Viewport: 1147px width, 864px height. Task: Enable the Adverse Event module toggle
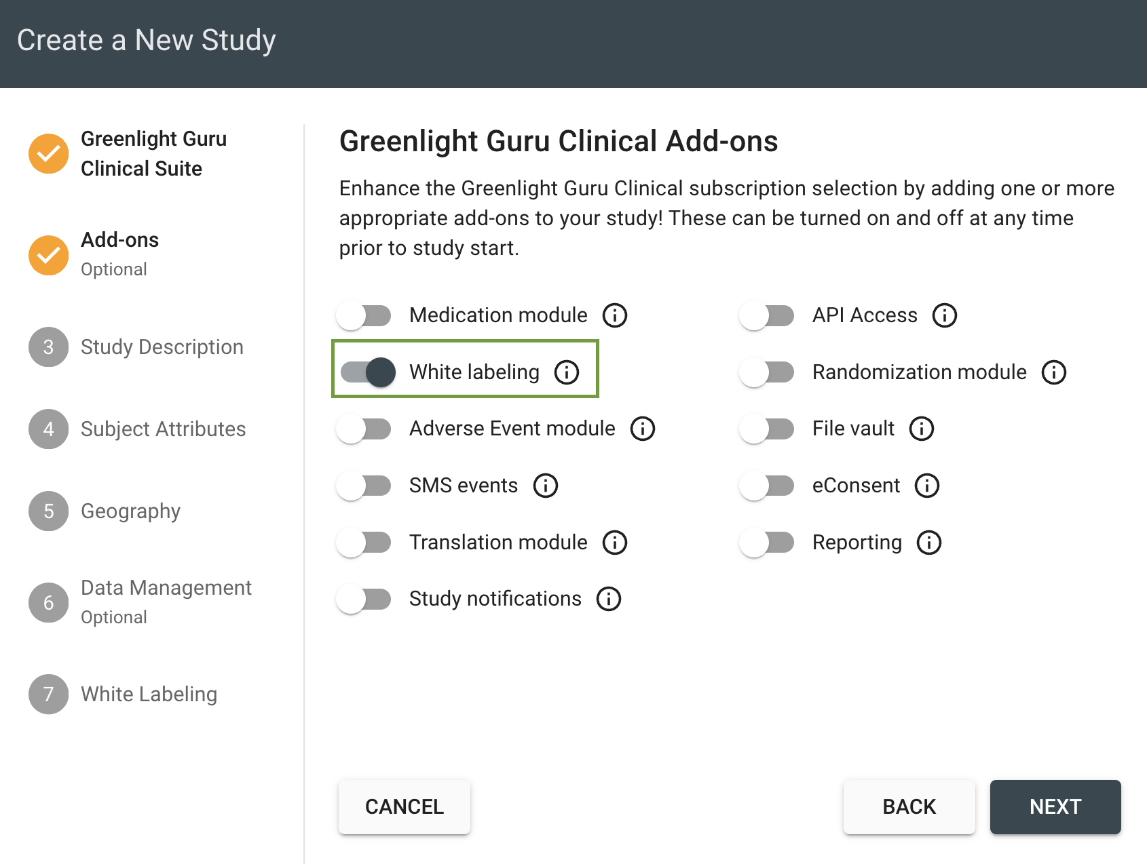[364, 429]
